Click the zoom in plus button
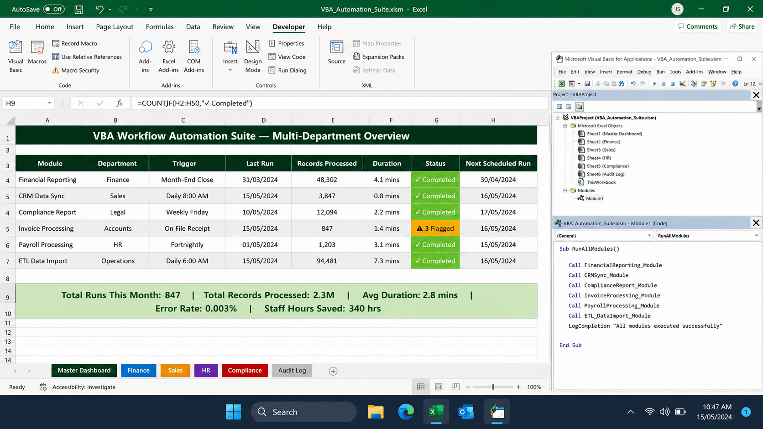 [518, 387]
